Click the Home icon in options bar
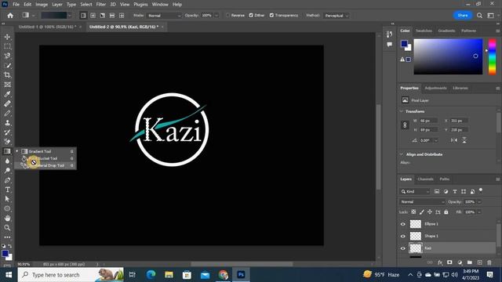Image resolution: width=502 pixels, height=282 pixels. coord(10,16)
